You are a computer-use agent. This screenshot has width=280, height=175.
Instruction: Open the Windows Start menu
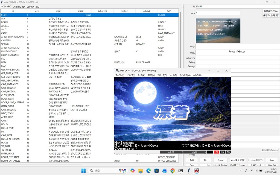click(x=83, y=171)
